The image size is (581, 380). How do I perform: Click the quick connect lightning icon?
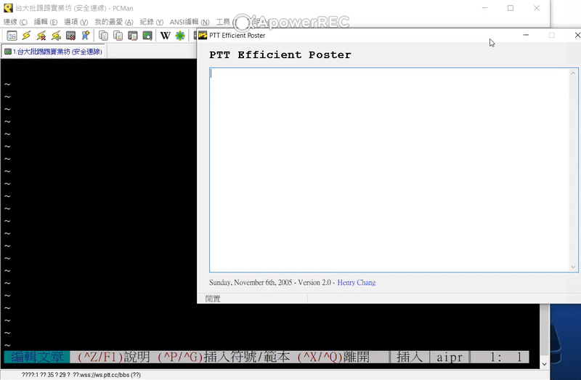coord(26,36)
